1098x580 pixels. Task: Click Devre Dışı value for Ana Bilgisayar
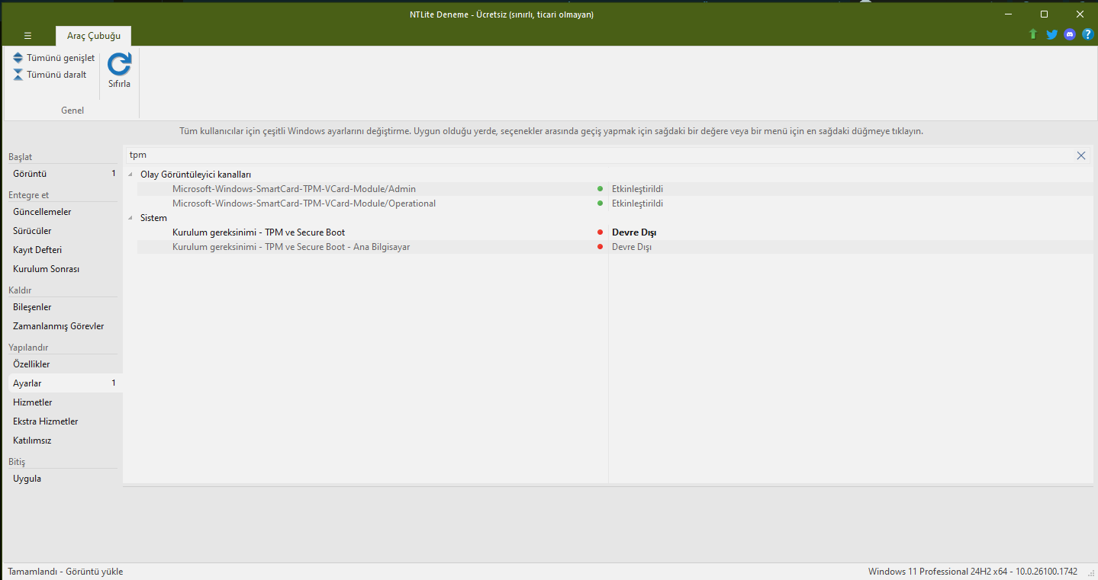coord(632,247)
